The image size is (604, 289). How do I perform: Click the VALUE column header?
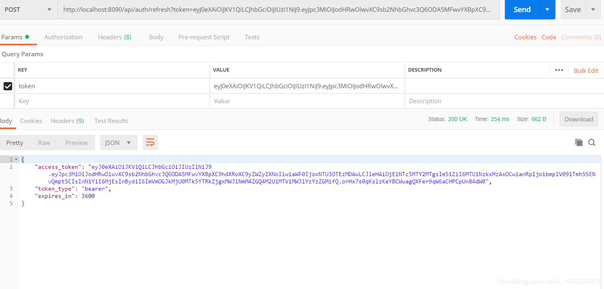tap(221, 70)
